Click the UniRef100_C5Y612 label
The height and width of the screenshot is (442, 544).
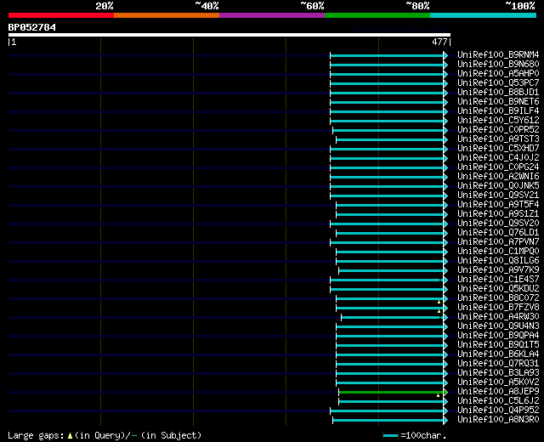click(x=498, y=121)
